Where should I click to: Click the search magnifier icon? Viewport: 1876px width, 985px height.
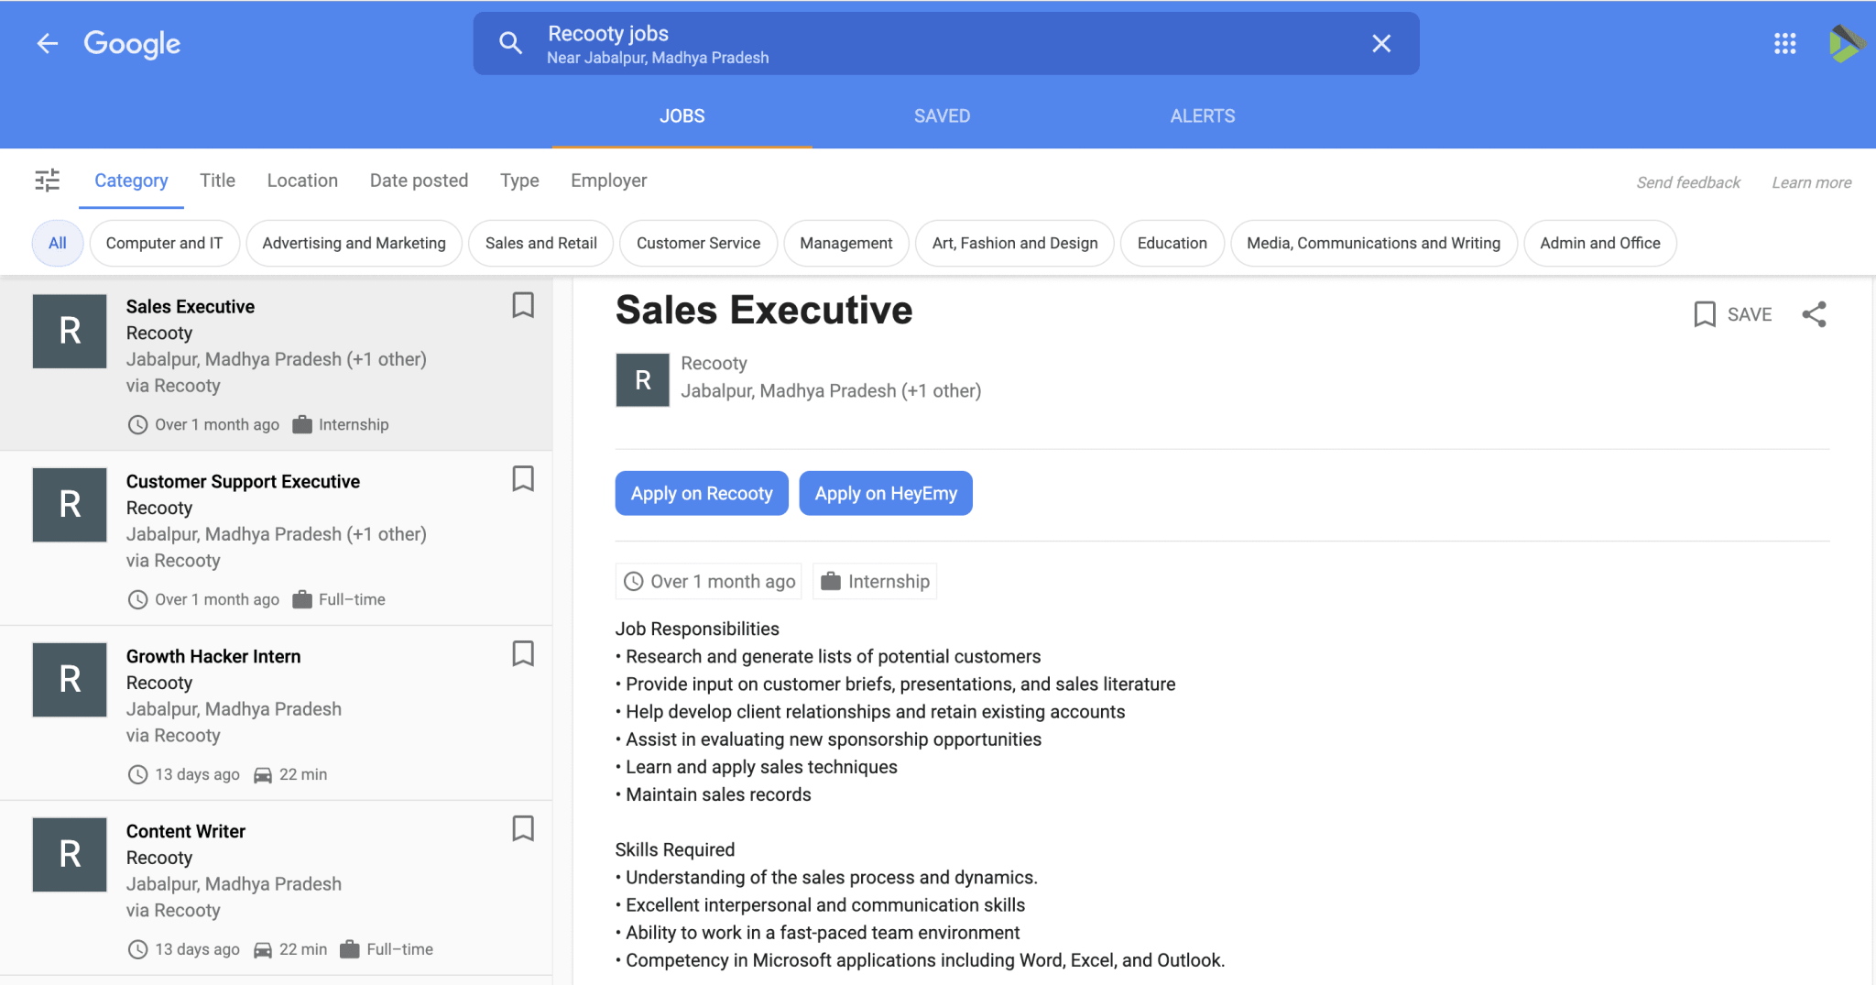point(510,42)
